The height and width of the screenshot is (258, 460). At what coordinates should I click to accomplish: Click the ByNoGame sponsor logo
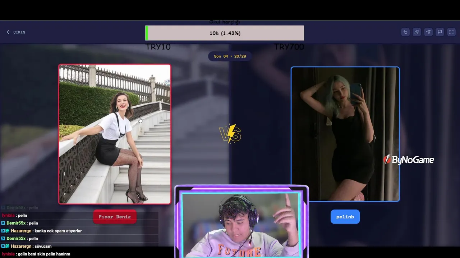click(409, 160)
